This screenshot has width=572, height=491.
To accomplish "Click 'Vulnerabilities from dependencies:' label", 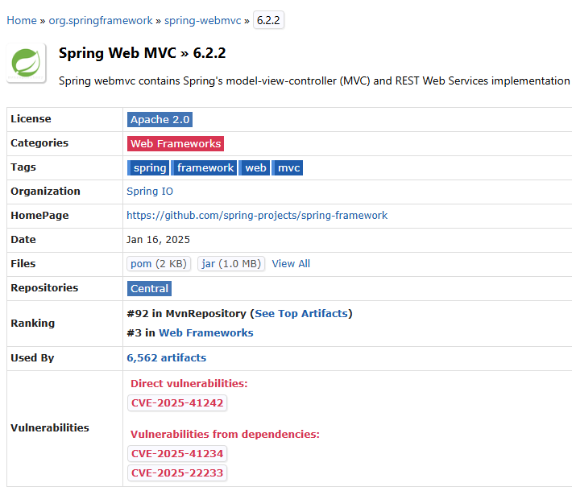I will (225, 434).
